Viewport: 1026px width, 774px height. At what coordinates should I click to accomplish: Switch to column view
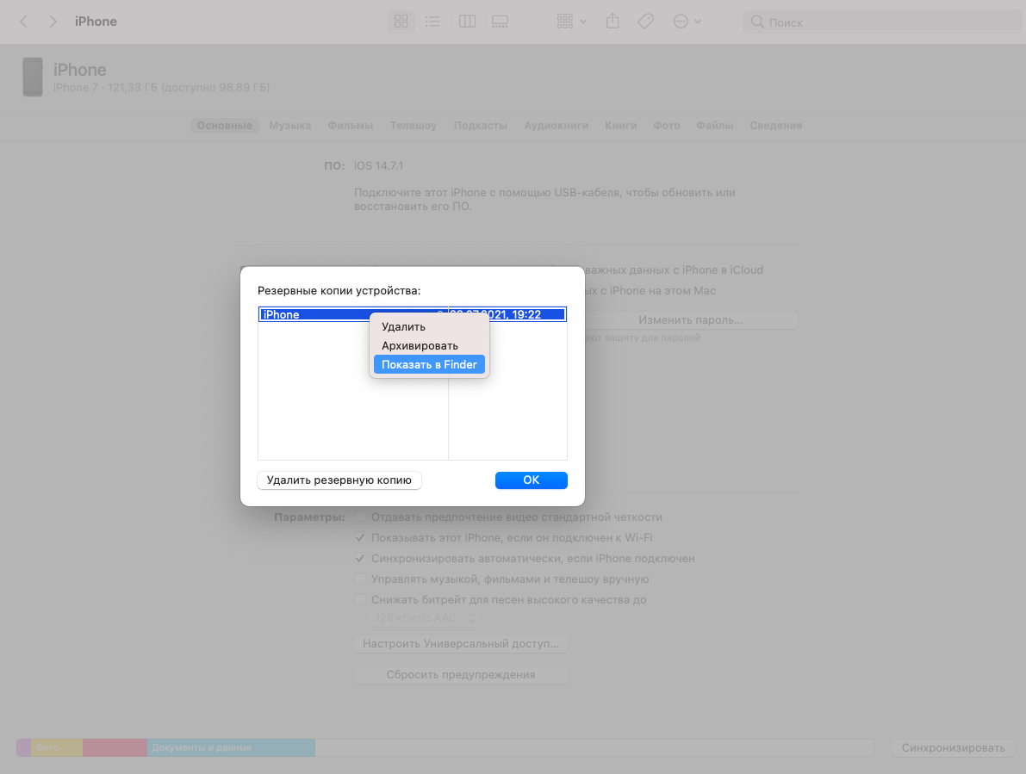click(467, 22)
